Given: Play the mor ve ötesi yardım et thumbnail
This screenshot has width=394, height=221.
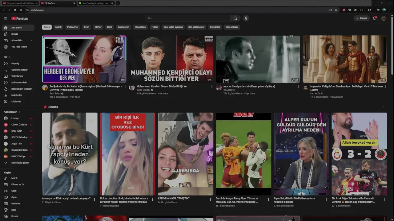Looking at the screenshot, I should (258, 59).
